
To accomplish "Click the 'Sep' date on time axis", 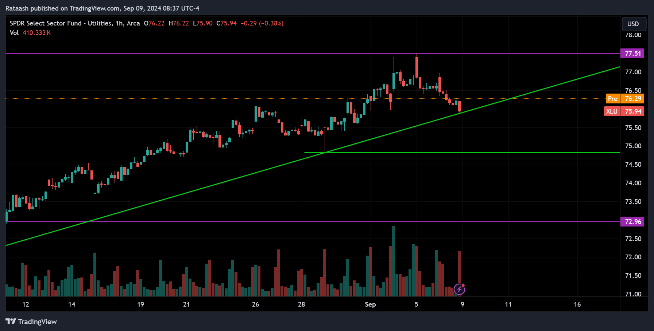I will point(370,304).
